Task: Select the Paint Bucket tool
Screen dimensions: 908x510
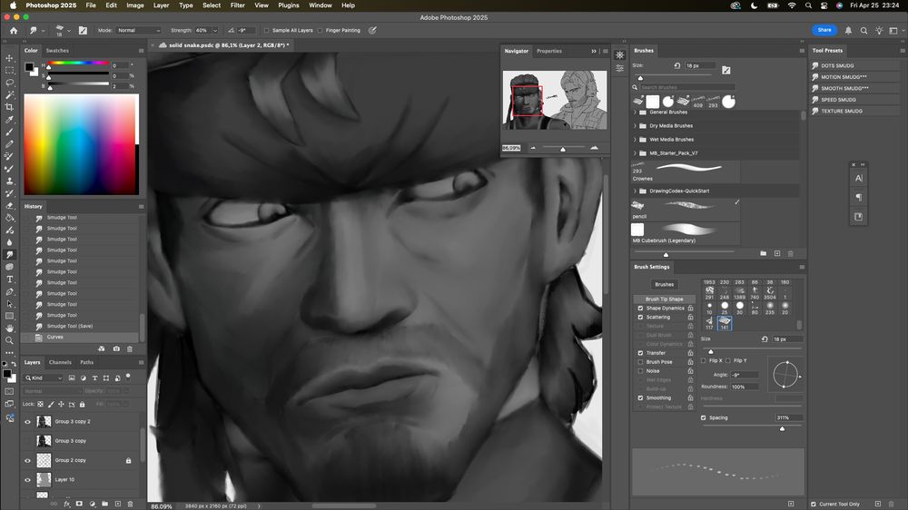Action: click(9, 218)
